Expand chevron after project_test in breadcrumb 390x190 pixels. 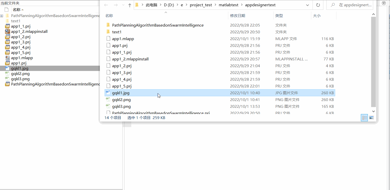pyautogui.click(x=215, y=5)
